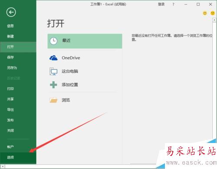Click the OneDrive cloud icon
Image resolution: width=217 pixels, height=169 pixels.
click(53, 58)
